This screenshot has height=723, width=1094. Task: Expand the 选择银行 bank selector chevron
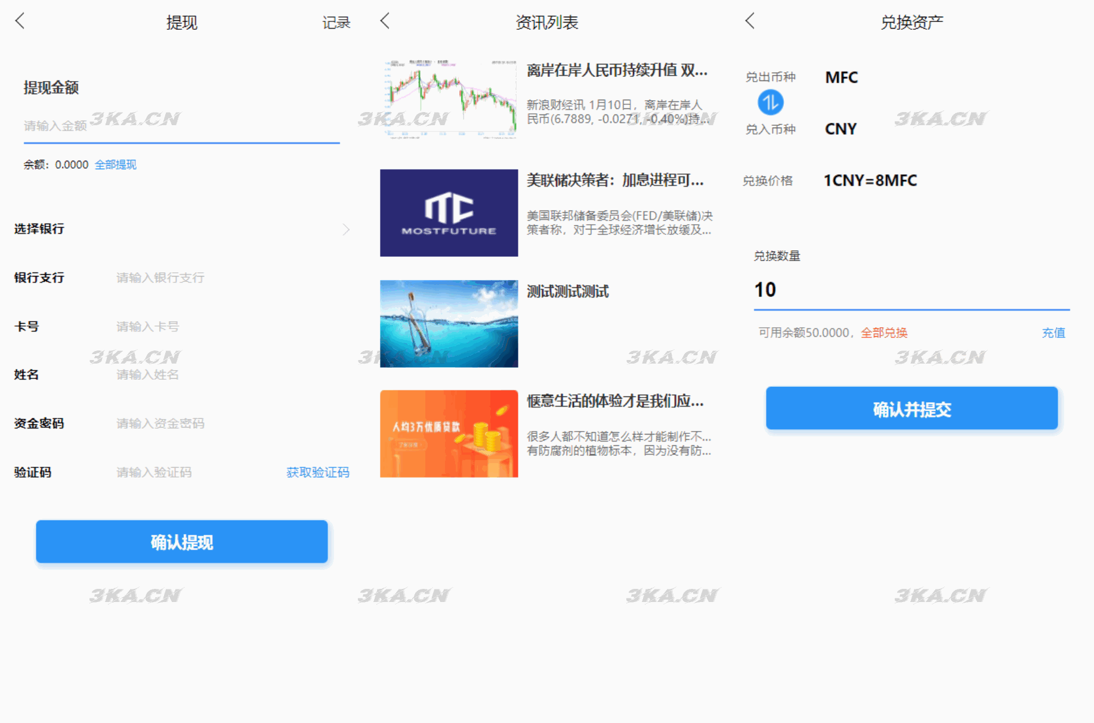346,229
